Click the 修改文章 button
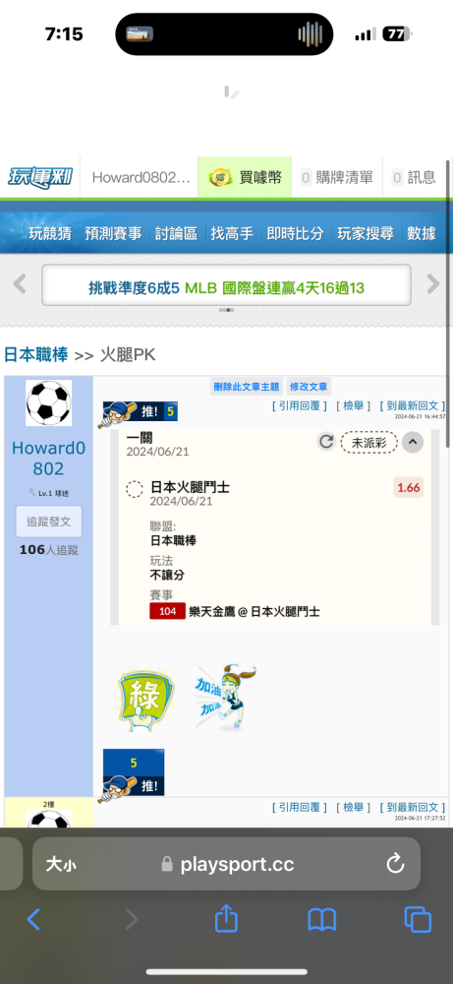The image size is (453, 984). click(309, 387)
